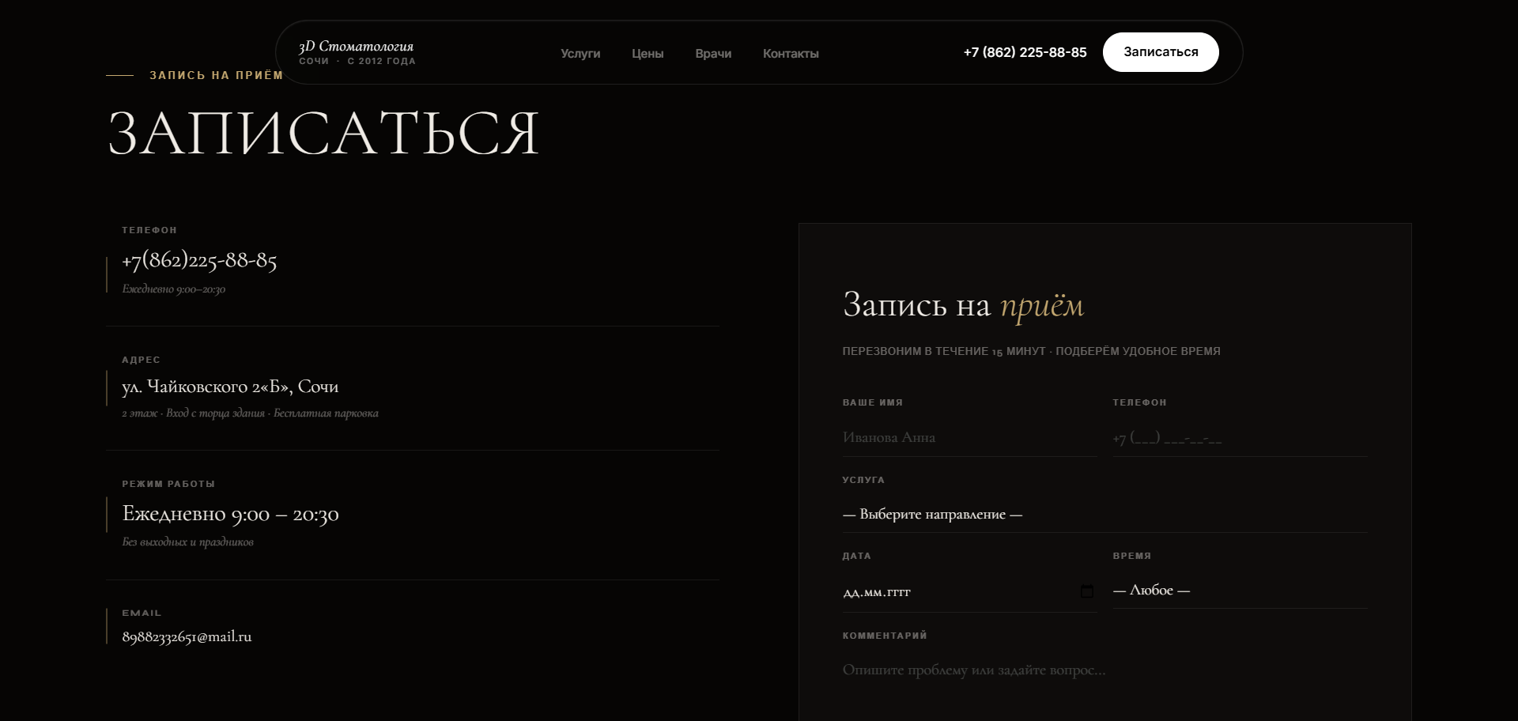The width and height of the screenshot is (1518, 721).
Task: Click the text Ежедневно 9:00–20:30 under phone
Action: pos(173,289)
